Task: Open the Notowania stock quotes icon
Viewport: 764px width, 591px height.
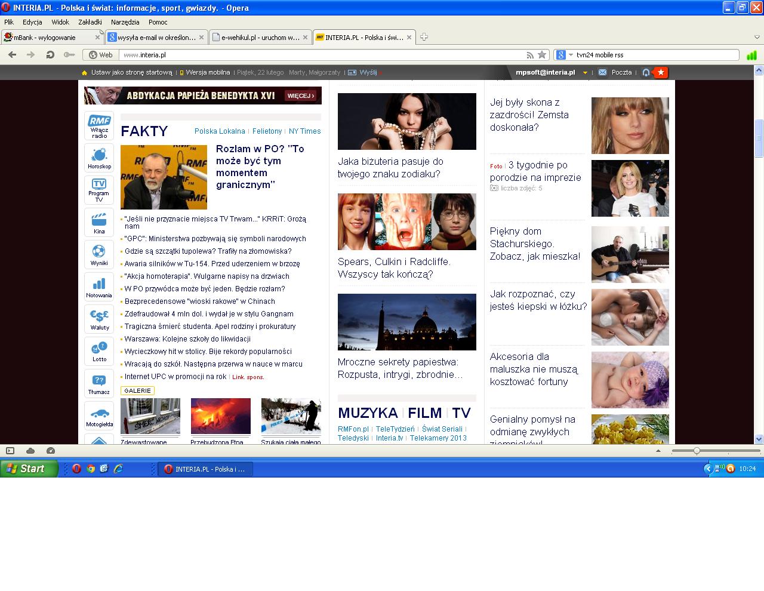Action: coord(99,287)
